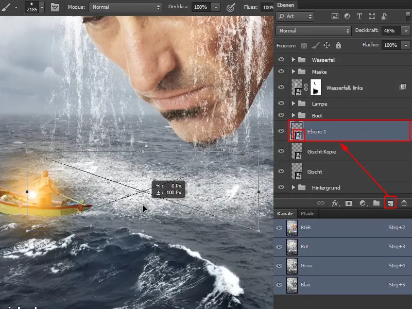This screenshot has width=412, height=309.
Task: Toggle visibility of Blau channel
Action: 279,285
